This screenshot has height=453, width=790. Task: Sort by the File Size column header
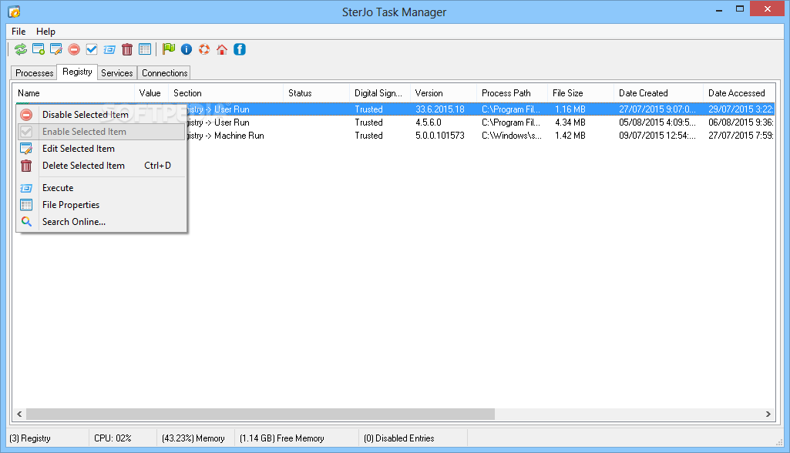580,93
